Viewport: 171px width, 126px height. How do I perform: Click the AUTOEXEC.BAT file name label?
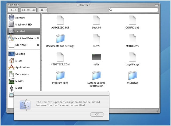click(x=60, y=27)
